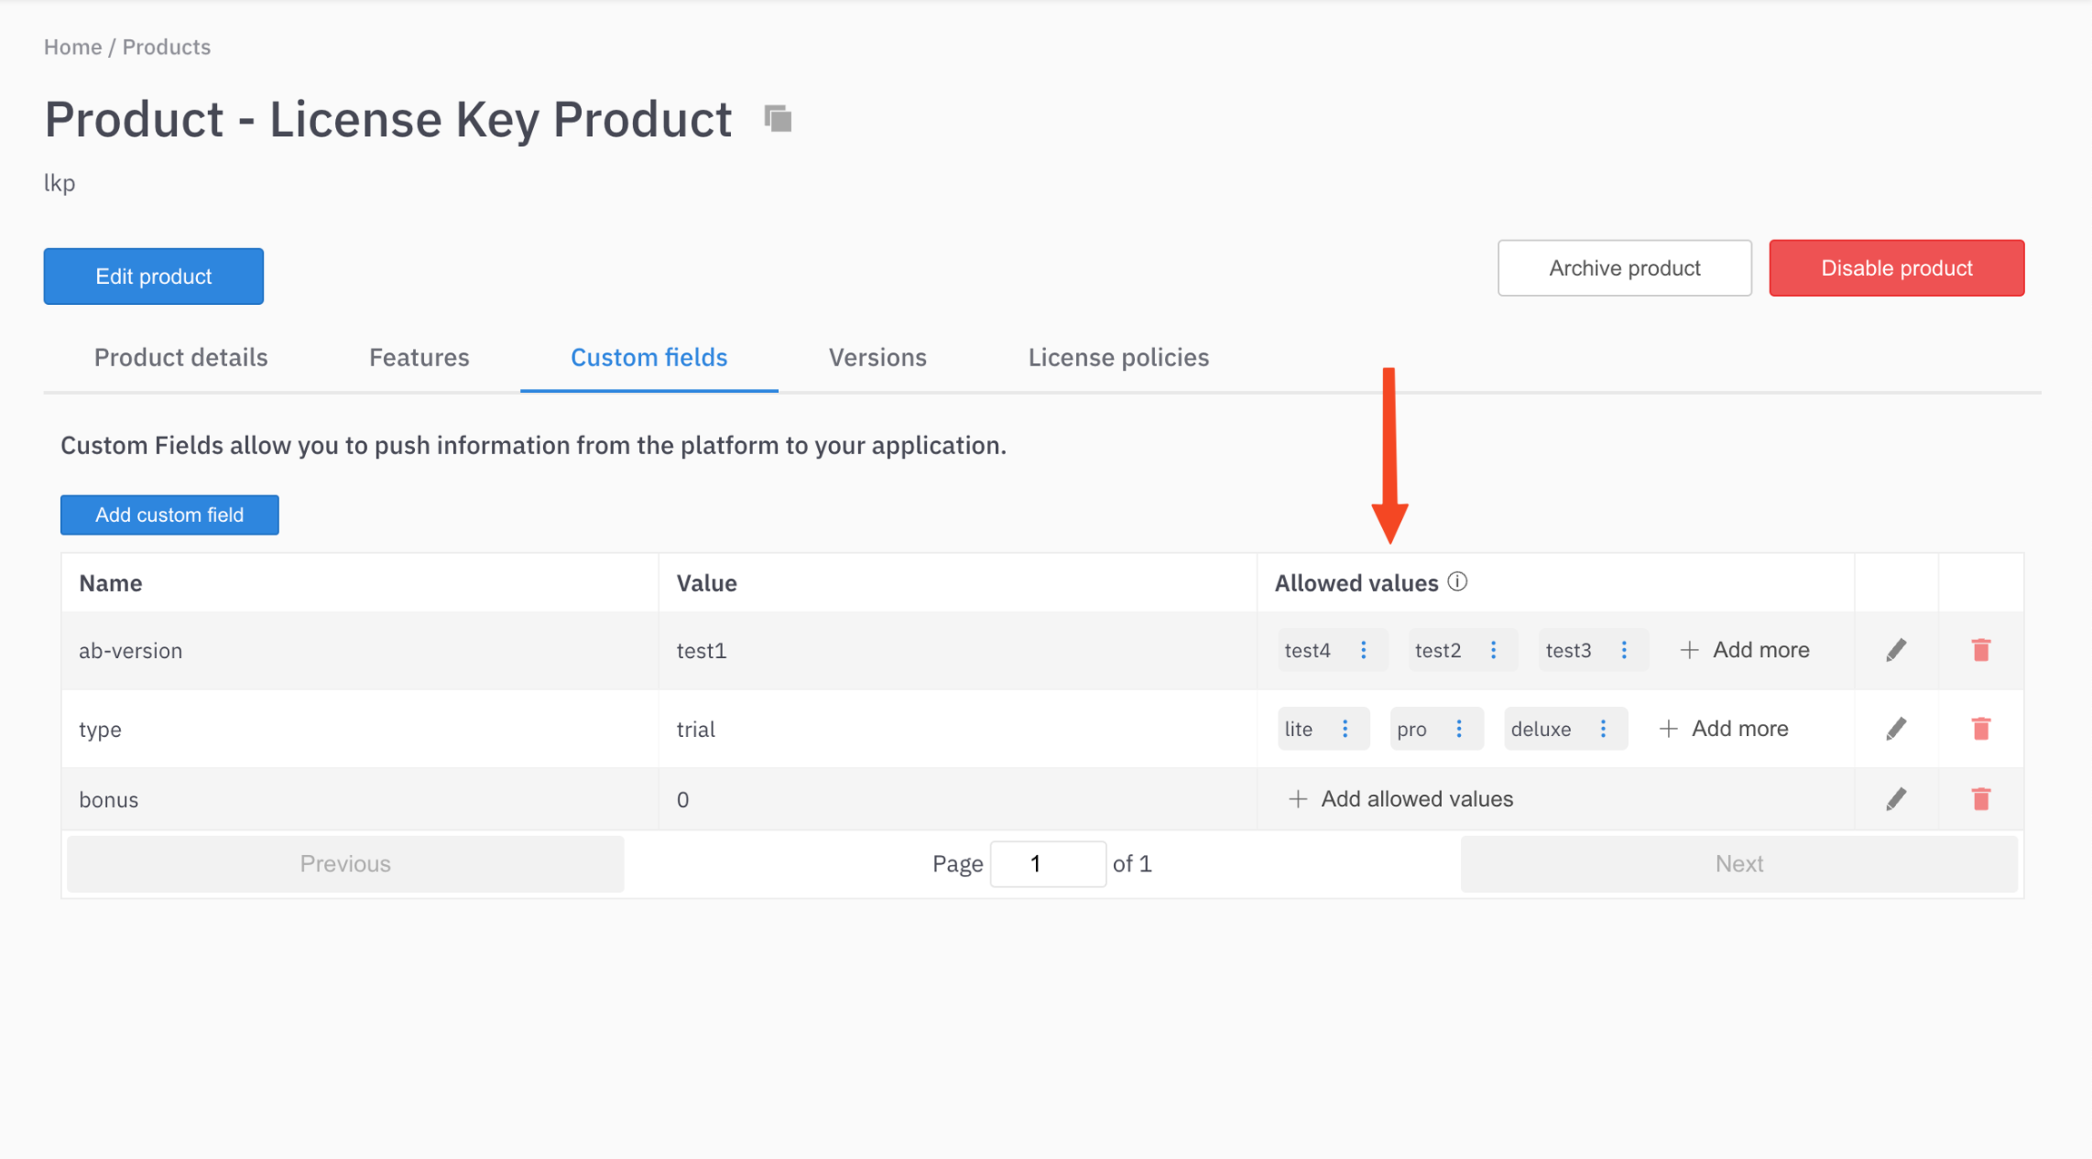Click Add allowed values for bonus

point(1400,799)
